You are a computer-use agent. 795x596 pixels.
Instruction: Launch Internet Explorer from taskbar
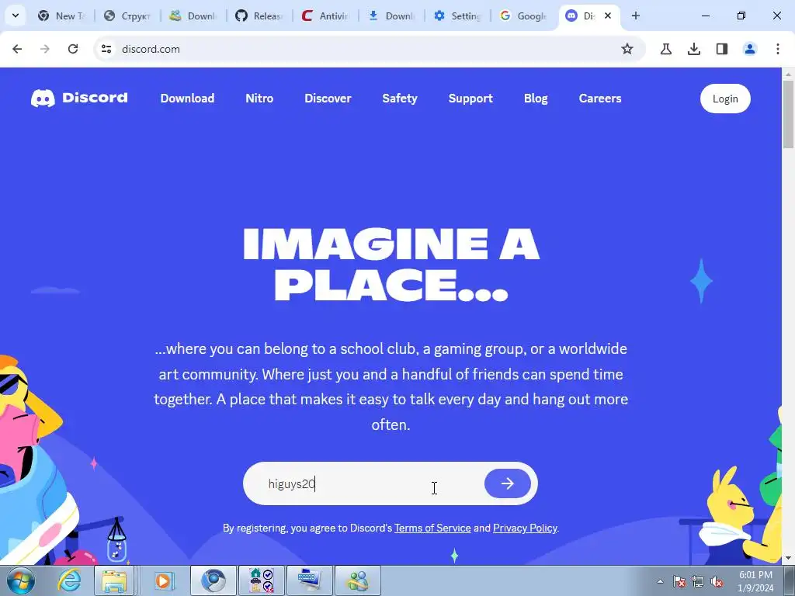(x=69, y=580)
